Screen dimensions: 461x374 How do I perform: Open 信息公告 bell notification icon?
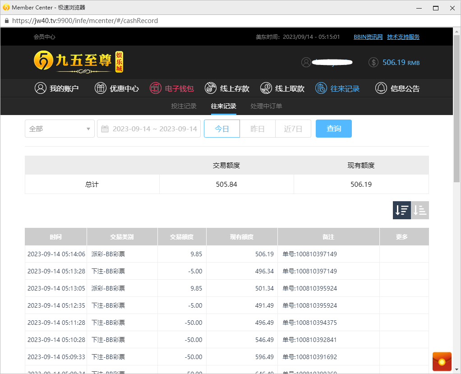[381, 88]
